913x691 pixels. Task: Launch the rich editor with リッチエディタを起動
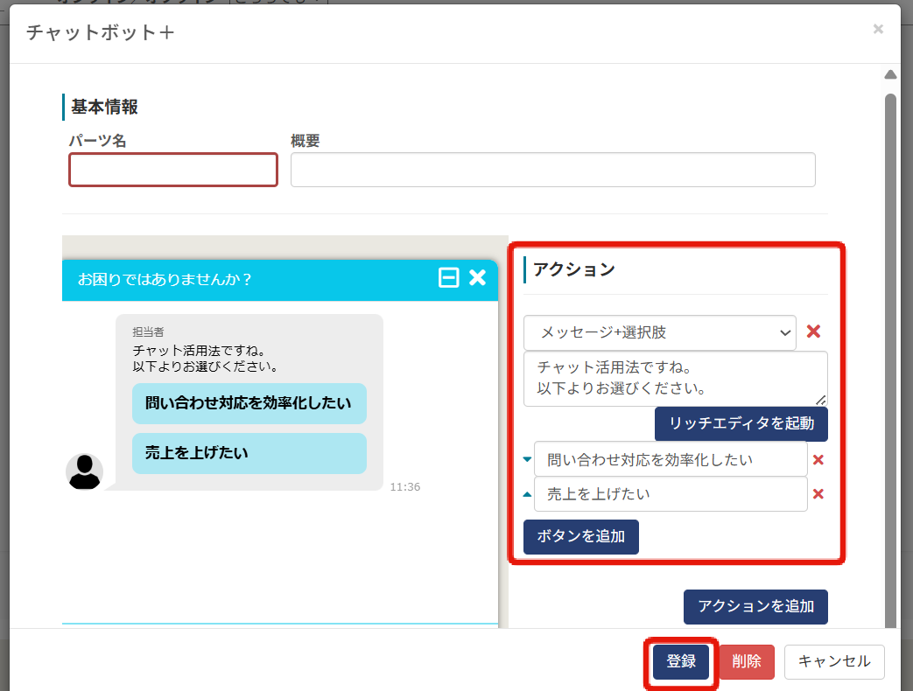[741, 423]
